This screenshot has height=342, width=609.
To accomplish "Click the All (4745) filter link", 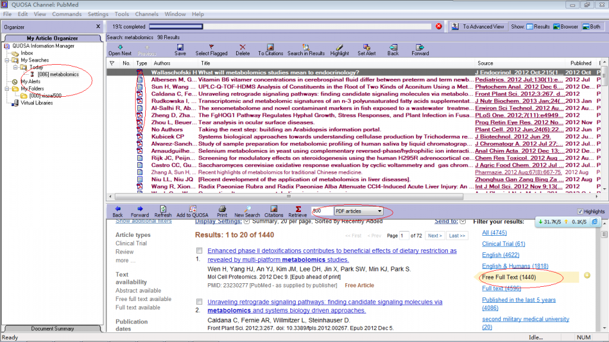I will tap(494, 233).
